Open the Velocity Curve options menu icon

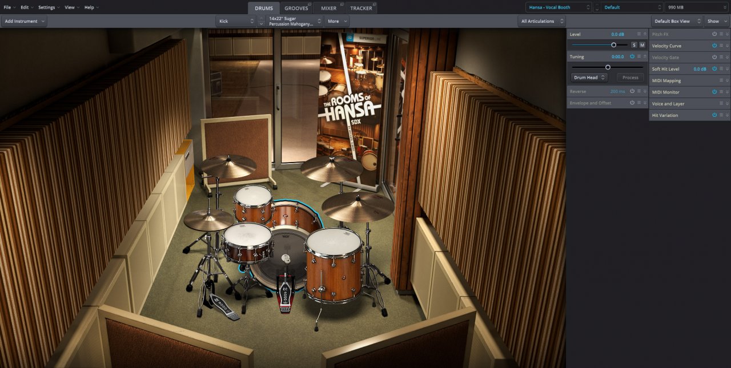721,46
